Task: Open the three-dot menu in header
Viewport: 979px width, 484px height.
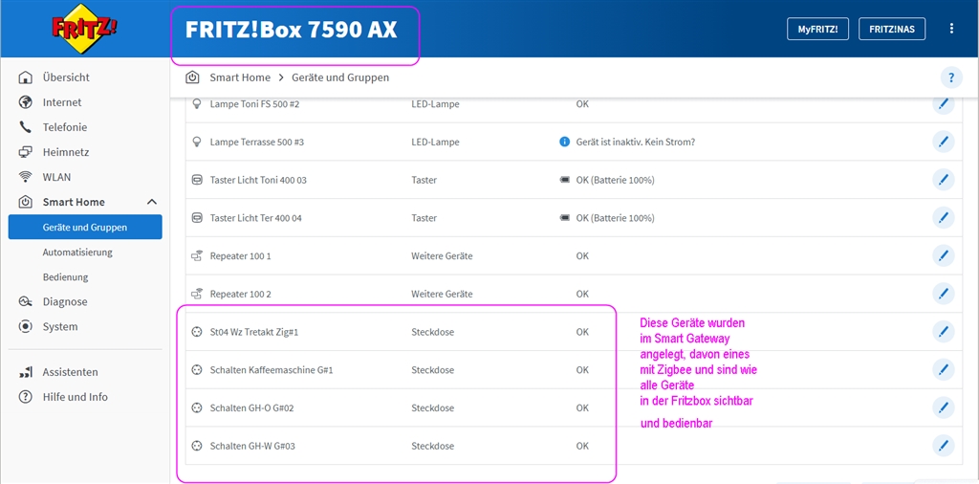Action: pyautogui.click(x=951, y=28)
